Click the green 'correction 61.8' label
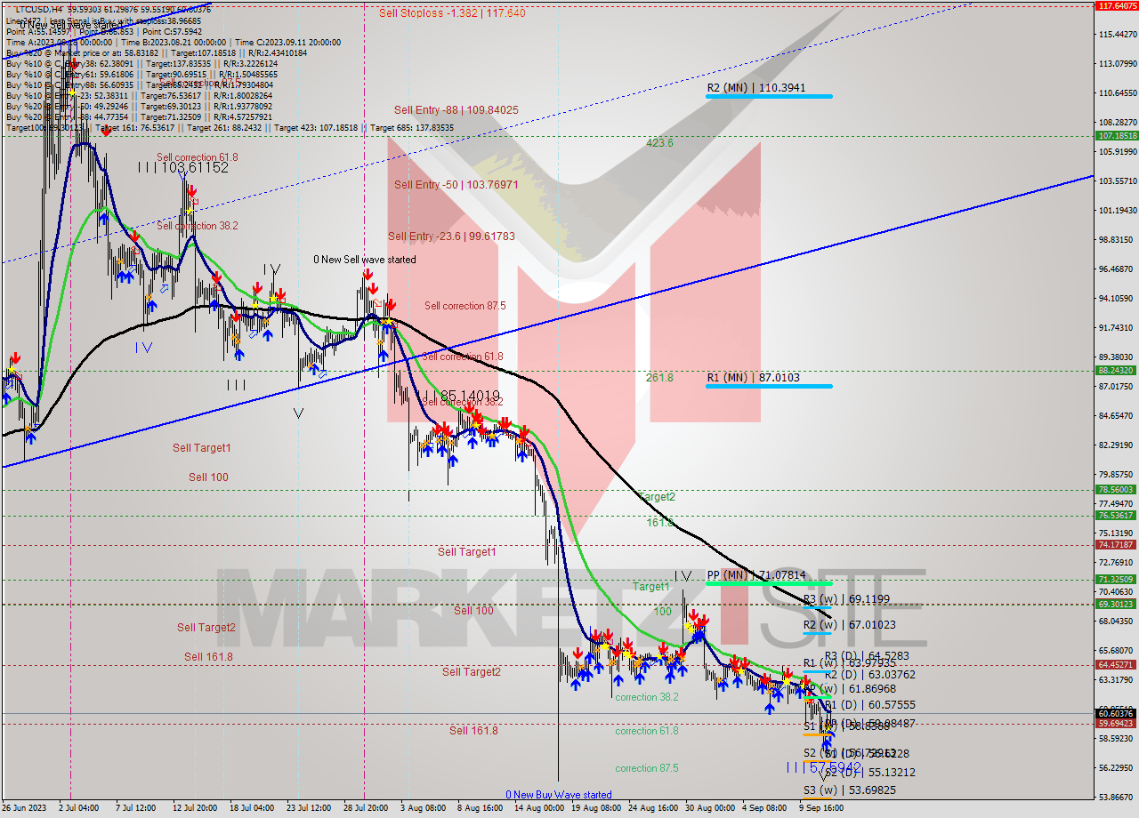 point(647,731)
